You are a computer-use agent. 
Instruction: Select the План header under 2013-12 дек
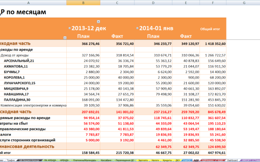pos(83,36)
